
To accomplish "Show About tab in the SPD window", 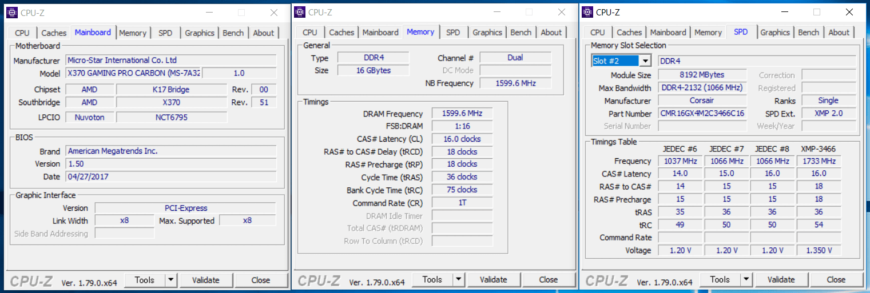I will [839, 33].
